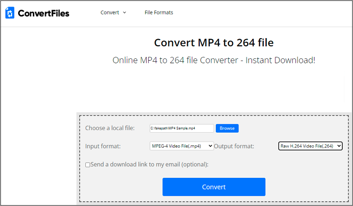Click the 'Online MP4 to 264 file Converter' subtitle
The image size is (353, 206).
coord(214,60)
